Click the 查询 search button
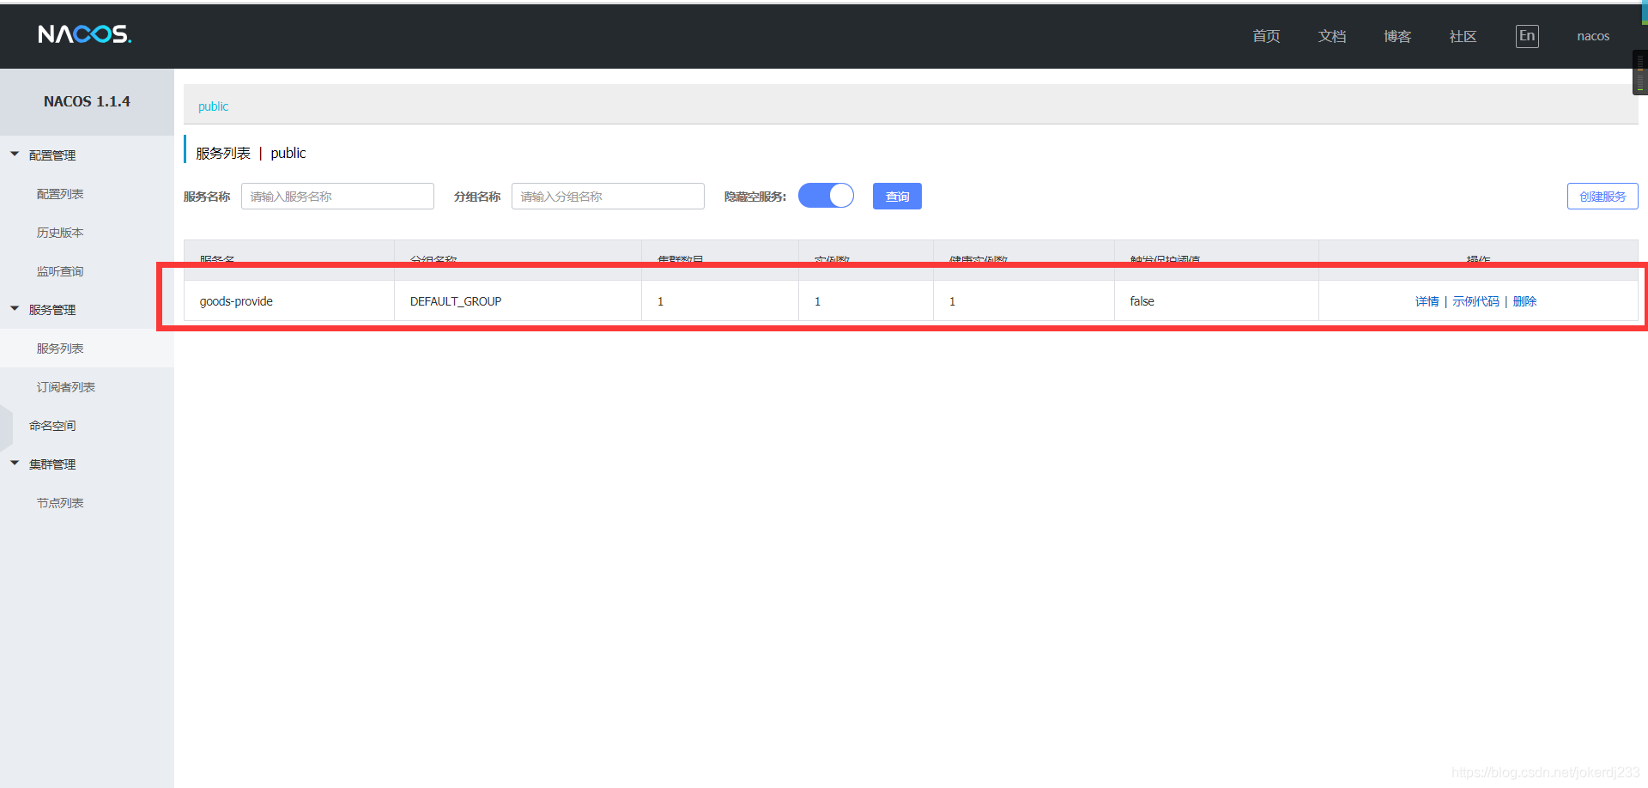 [x=897, y=196]
